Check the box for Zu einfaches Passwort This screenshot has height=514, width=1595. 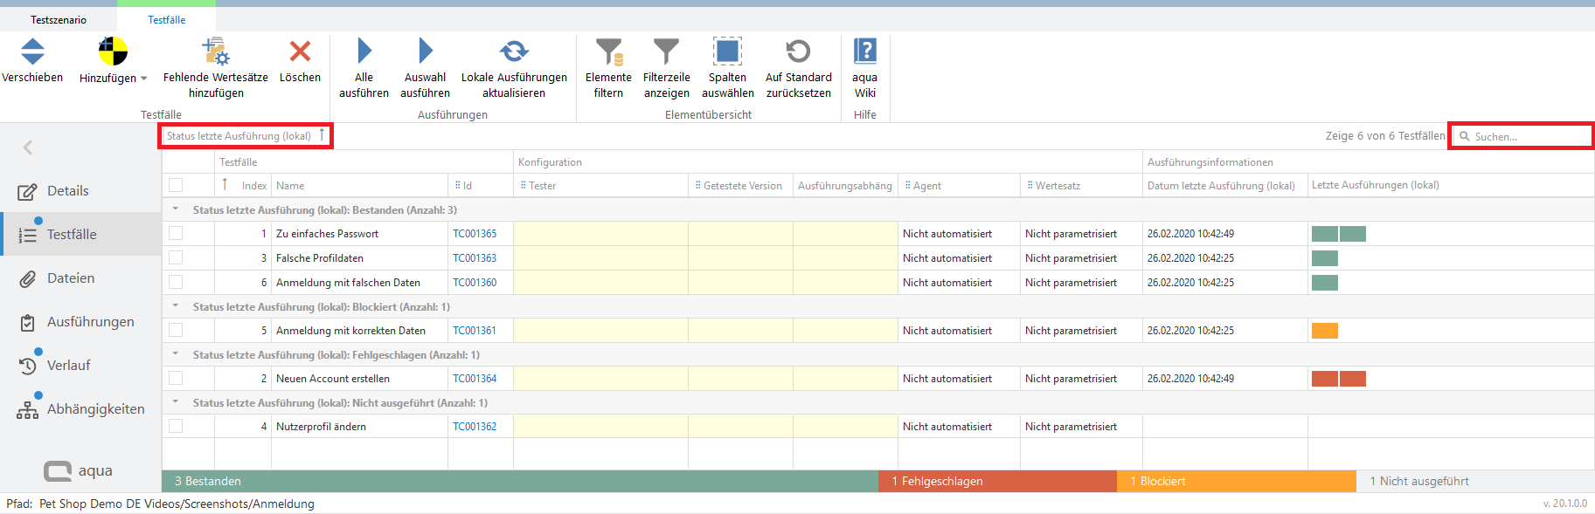176,234
